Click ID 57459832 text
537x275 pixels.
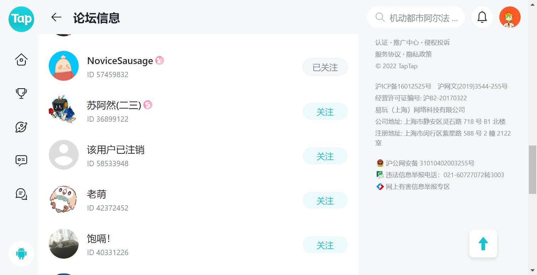point(108,75)
